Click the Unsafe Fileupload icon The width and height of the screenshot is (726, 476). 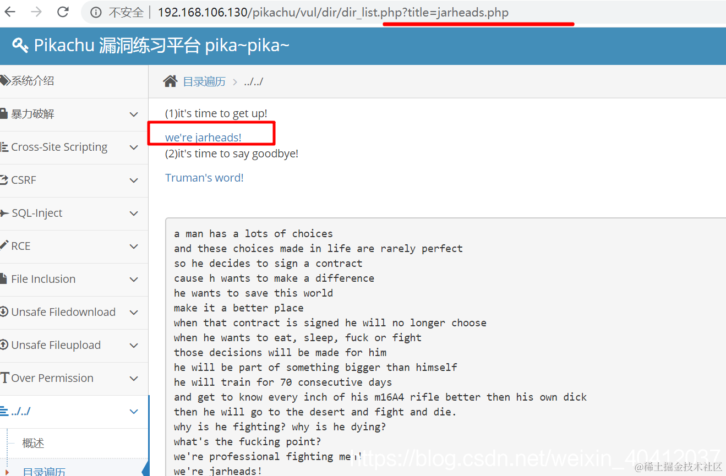pyautogui.click(x=4, y=345)
